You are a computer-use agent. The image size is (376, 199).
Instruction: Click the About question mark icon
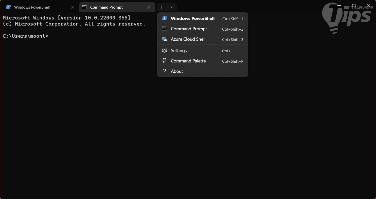pos(165,71)
